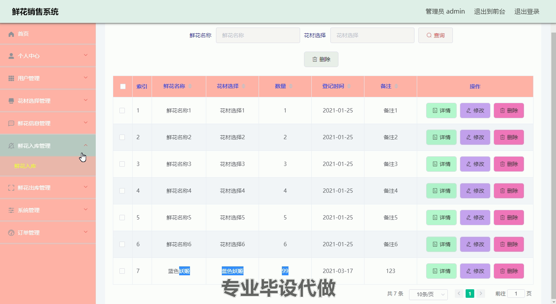Check the checkbox for row 1

[x=122, y=111]
